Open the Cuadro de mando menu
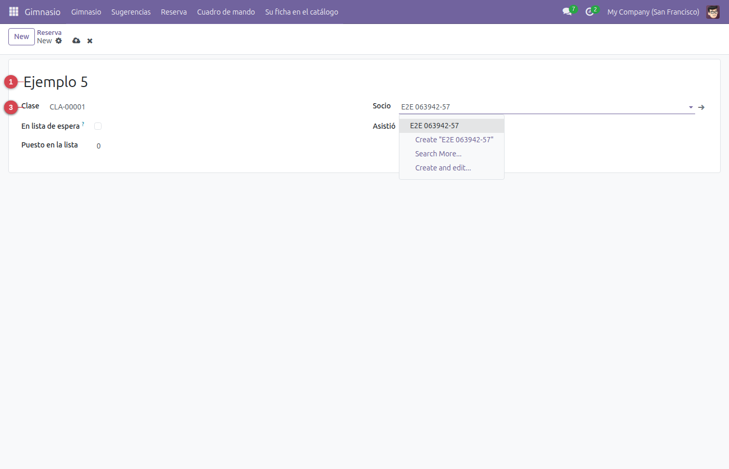This screenshot has width=729, height=469. (x=226, y=11)
